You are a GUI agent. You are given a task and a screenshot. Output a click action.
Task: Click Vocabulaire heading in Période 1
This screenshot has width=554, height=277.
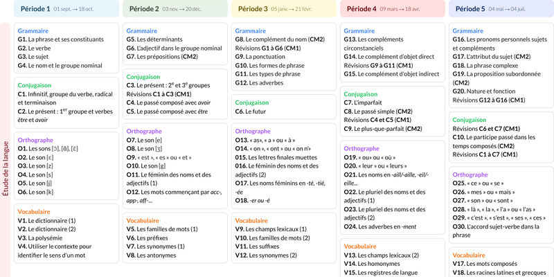[x=35, y=212]
